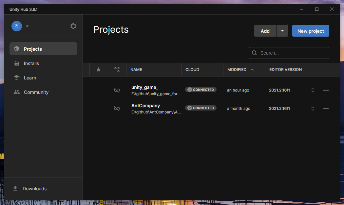Click the search magnifier icon
This screenshot has width=344, height=205.
point(254,53)
